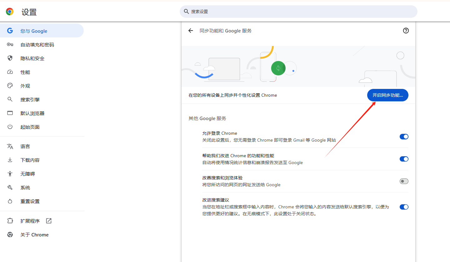
Task: Click the reset icon for 重置设置
Action: (10, 201)
